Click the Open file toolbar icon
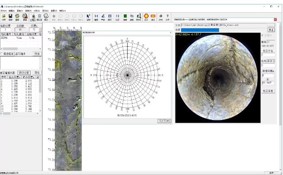 click(x=4, y=16)
